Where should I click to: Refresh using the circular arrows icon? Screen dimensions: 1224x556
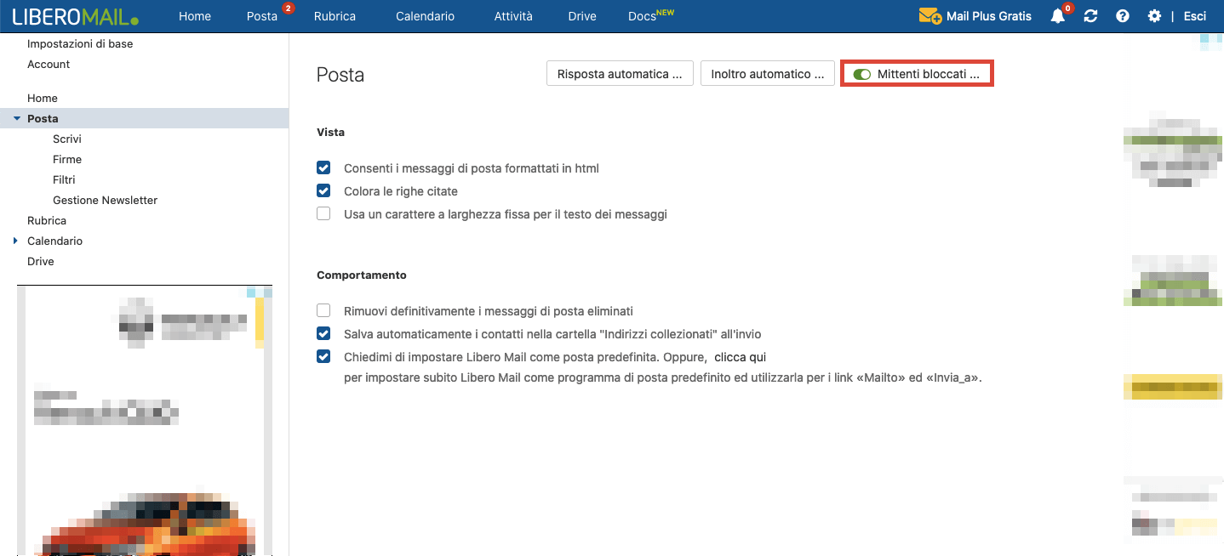click(1090, 16)
